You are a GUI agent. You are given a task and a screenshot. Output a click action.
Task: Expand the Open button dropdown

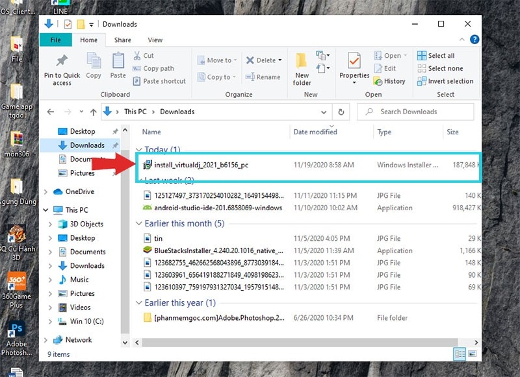click(405, 56)
